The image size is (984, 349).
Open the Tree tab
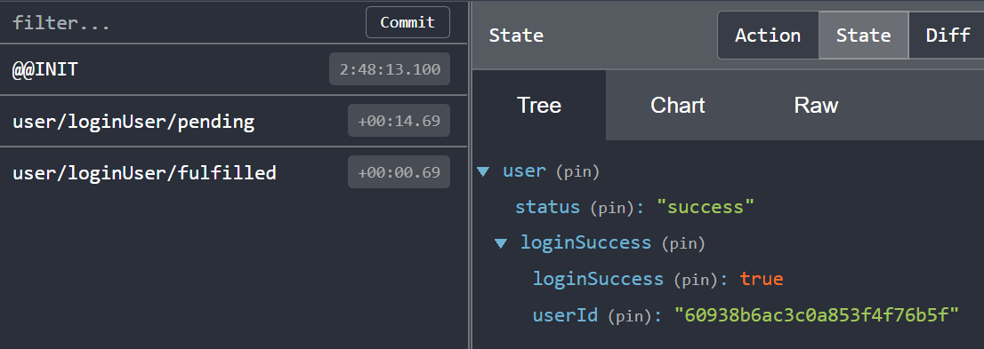pyautogui.click(x=538, y=106)
